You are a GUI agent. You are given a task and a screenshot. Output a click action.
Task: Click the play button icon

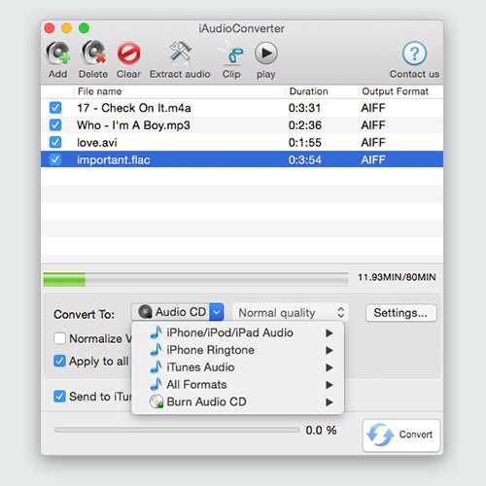pos(266,53)
